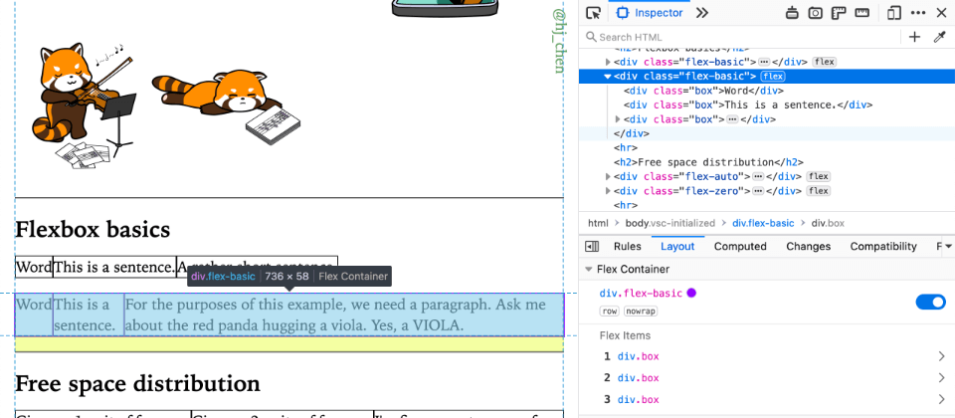The width and height of the screenshot is (955, 418).
Task: Select html in breadcrumb trail
Action: coord(598,223)
